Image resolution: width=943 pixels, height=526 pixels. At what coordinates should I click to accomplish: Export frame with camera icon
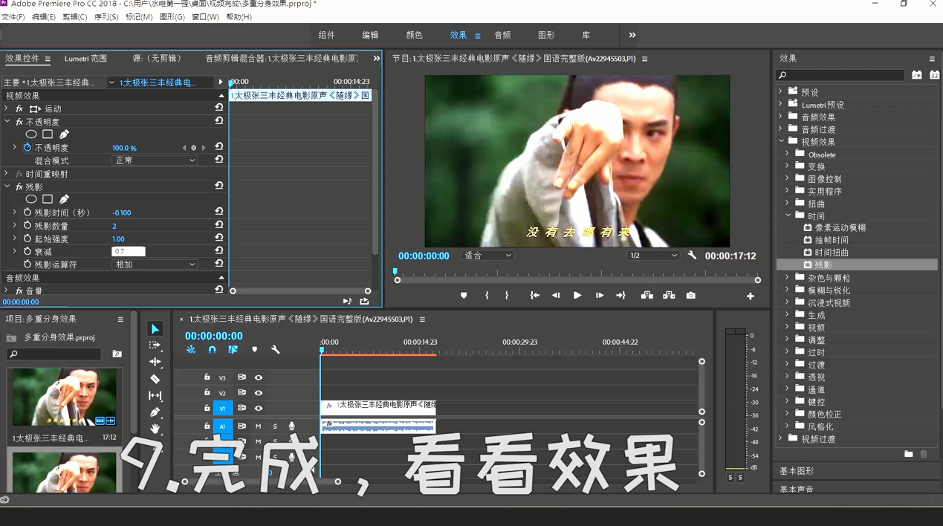[x=691, y=296]
